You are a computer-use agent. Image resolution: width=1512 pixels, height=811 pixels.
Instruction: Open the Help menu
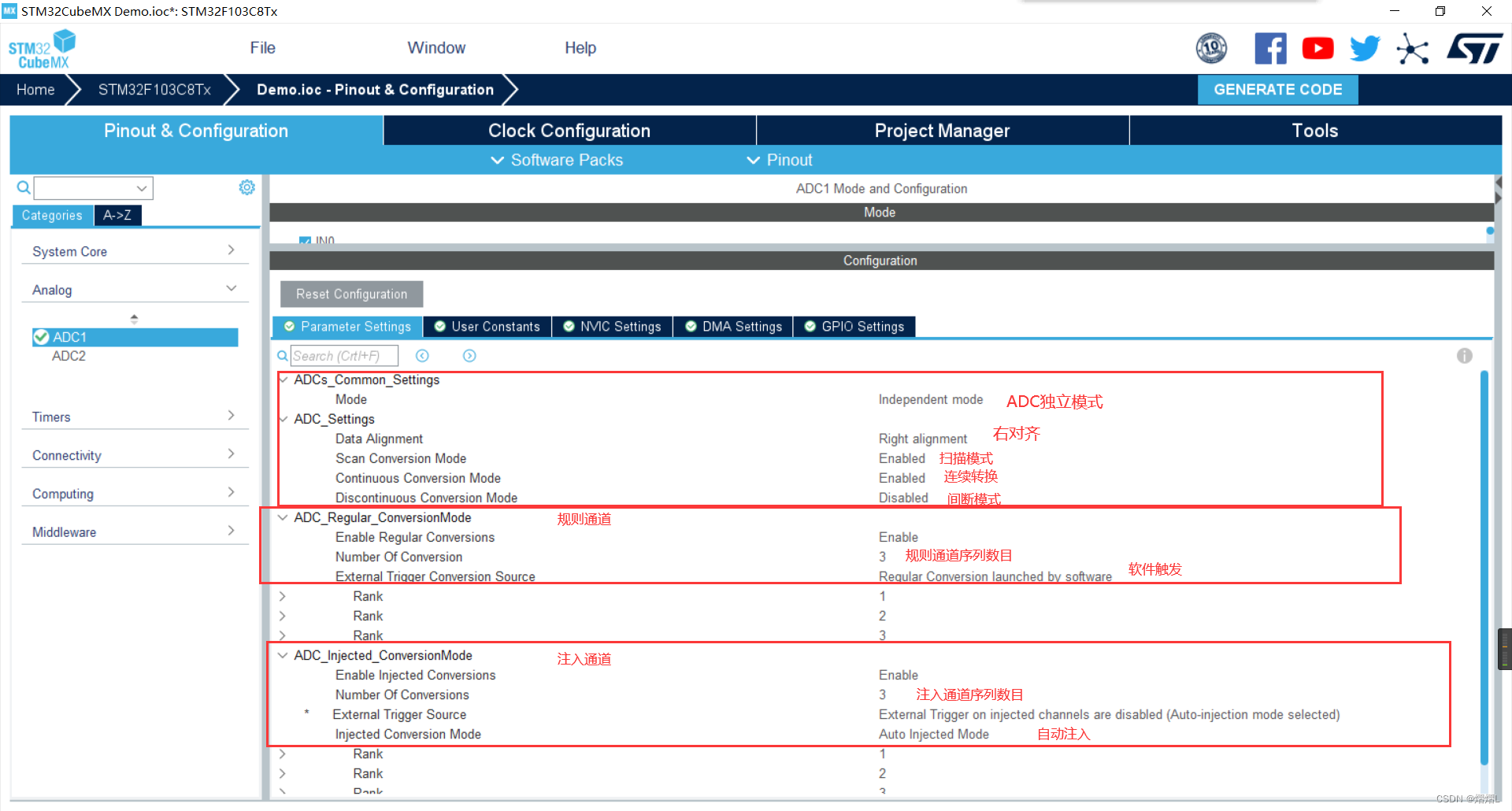click(580, 48)
